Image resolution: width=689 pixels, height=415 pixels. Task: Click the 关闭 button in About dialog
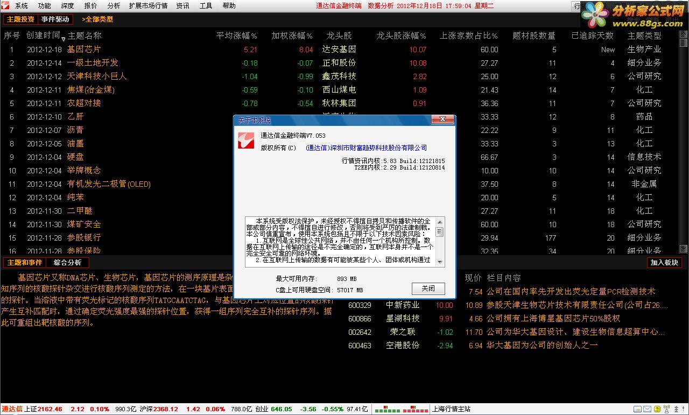click(x=428, y=289)
